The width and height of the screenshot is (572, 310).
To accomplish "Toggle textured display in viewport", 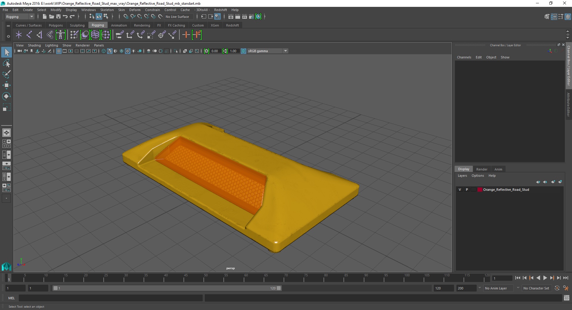I will pyautogui.click(x=128, y=51).
